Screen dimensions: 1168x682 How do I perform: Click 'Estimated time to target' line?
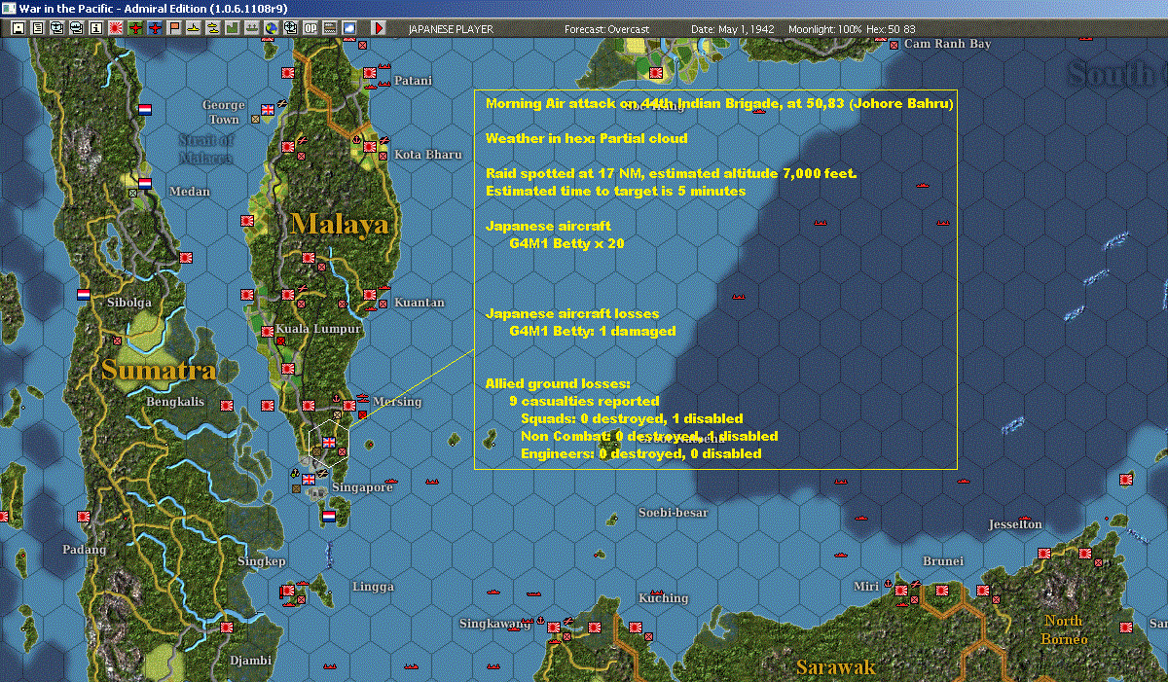[615, 191]
